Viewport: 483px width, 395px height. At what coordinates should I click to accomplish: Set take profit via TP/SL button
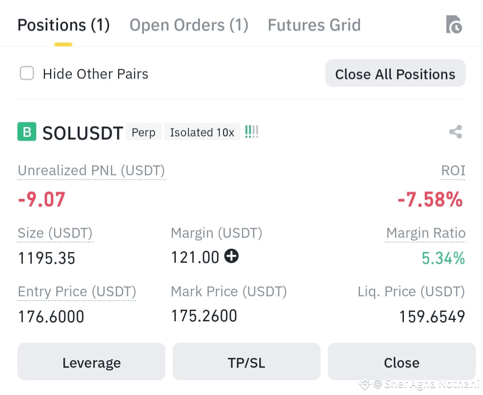click(x=246, y=361)
